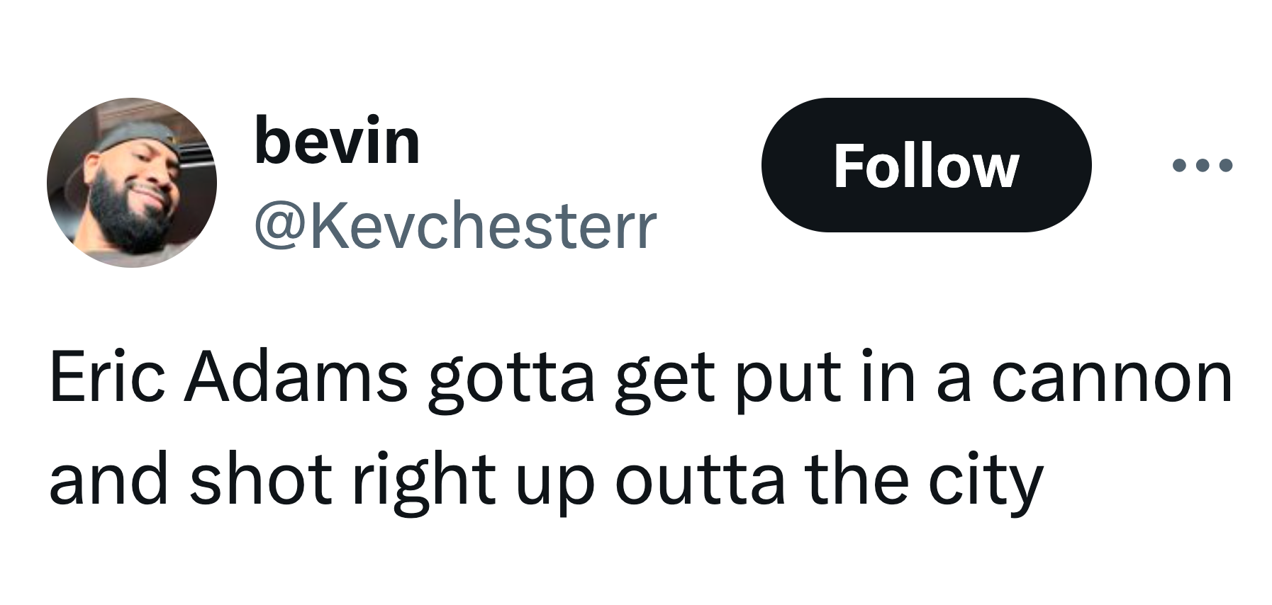The image size is (1272, 605).
Task: Click bevin's profile picture avatar
Action: 132,183
